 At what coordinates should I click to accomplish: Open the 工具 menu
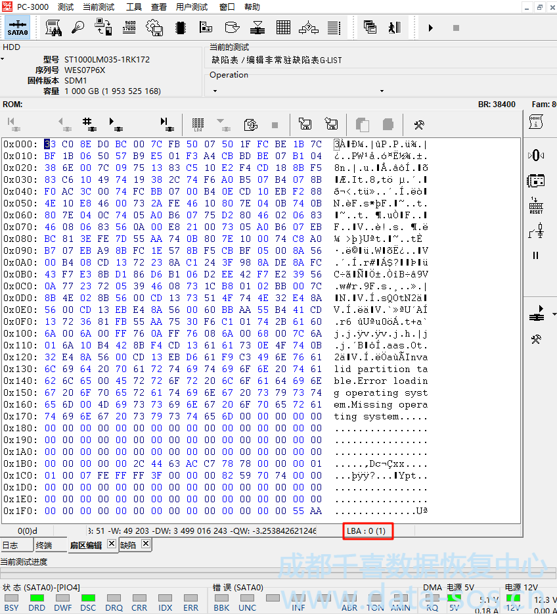point(133,7)
